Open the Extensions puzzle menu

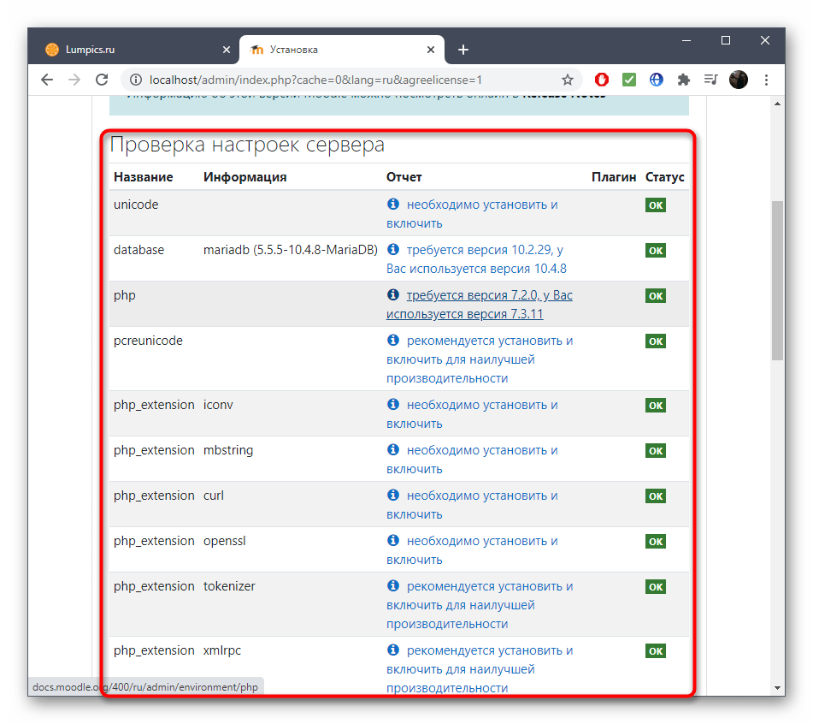[684, 80]
